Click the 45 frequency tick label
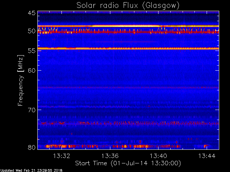 coord(32,13)
